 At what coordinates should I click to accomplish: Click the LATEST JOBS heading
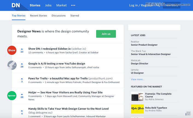pos(138,35)
